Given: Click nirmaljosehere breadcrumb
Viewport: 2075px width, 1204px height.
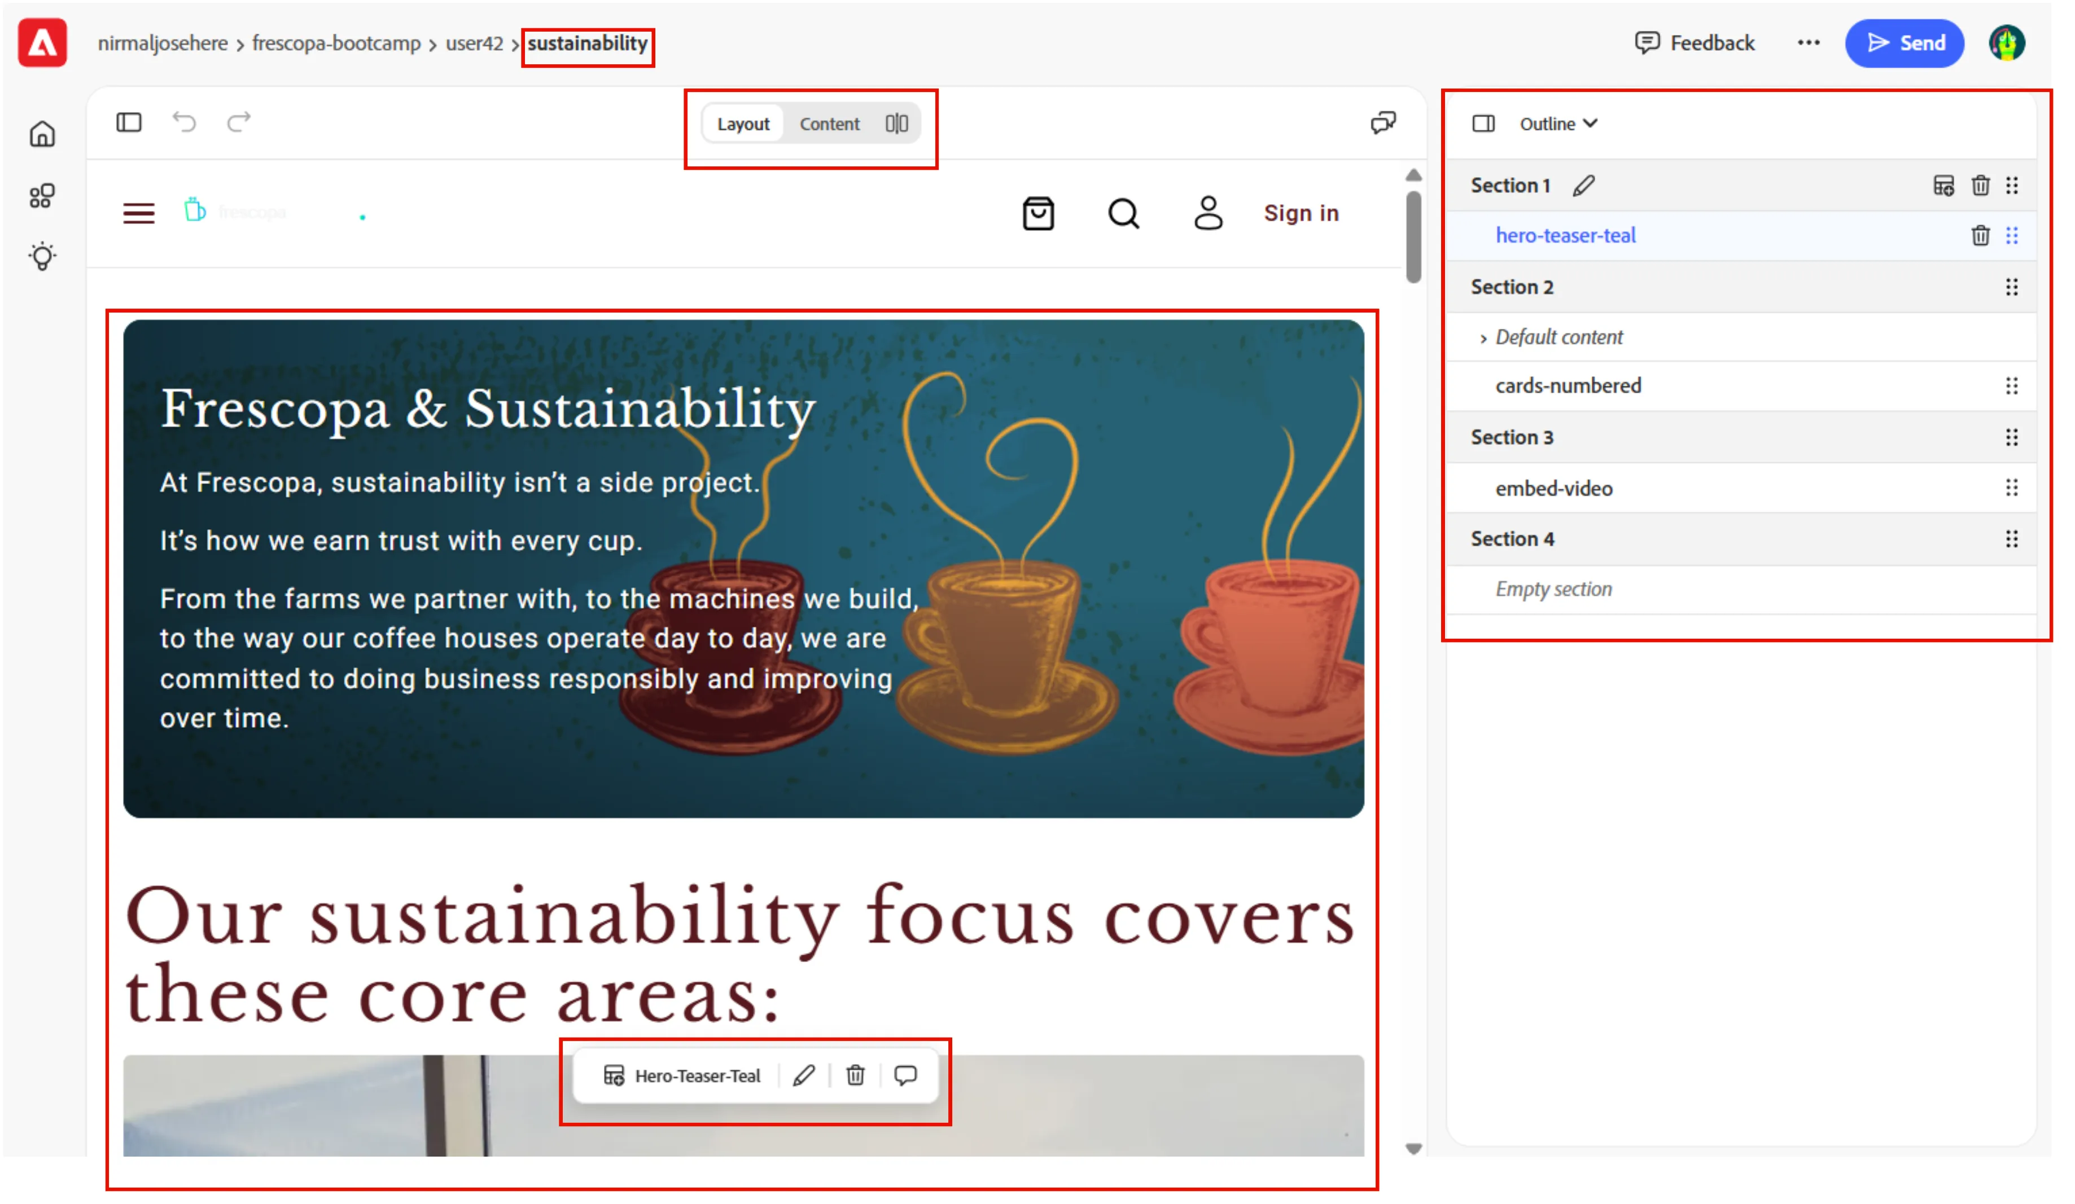Looking at the screenshot, I should pyautogui.click(x=164, y=43).
